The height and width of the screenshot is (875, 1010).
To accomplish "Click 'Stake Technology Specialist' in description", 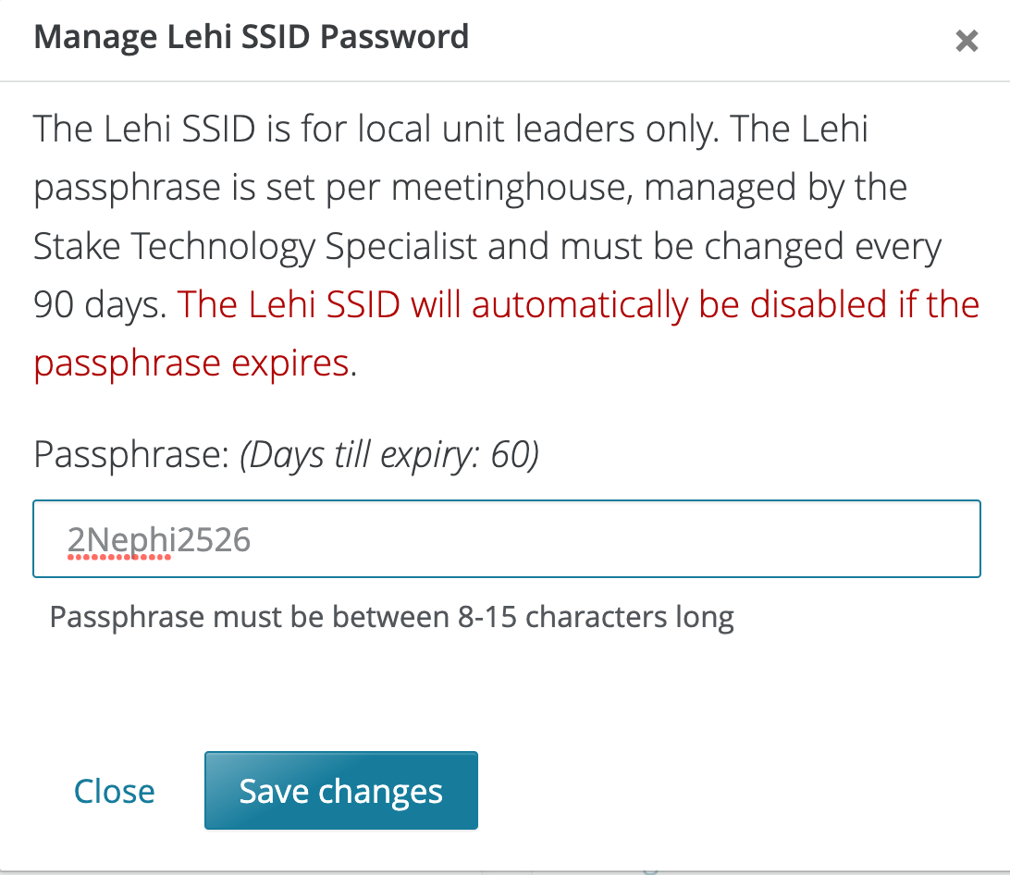I will pos(255,247).
